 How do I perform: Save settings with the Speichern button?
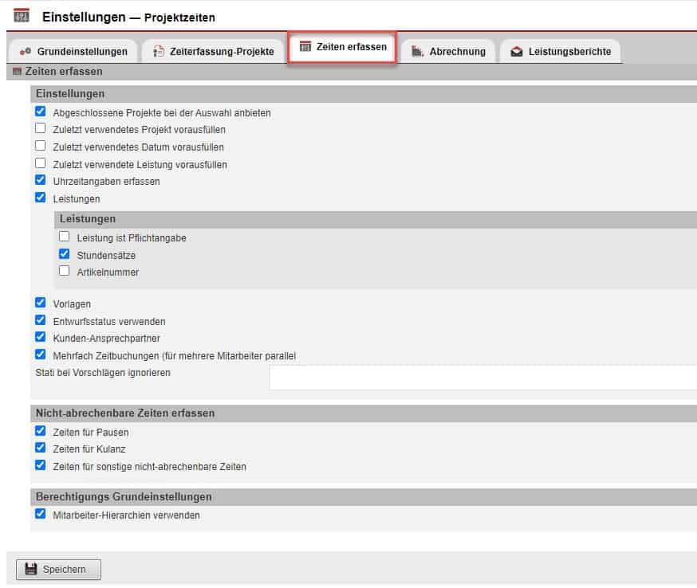click(x=58, y=569)
